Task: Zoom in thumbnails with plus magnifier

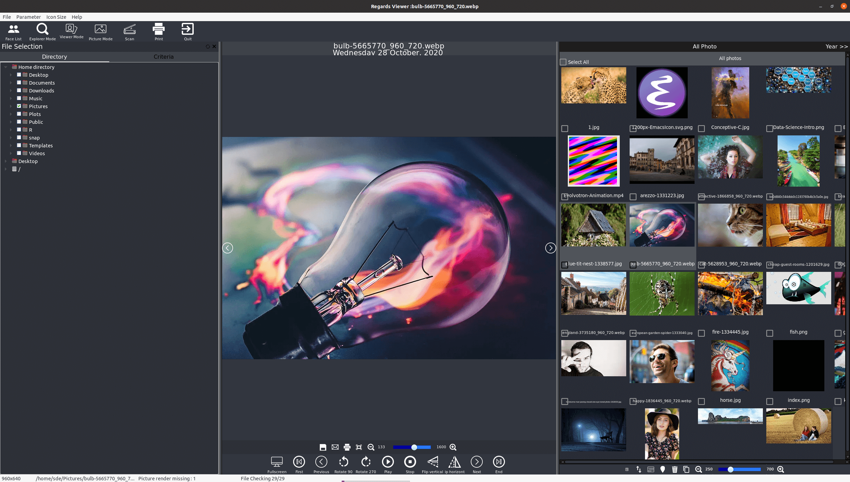Action: [781, 469]
